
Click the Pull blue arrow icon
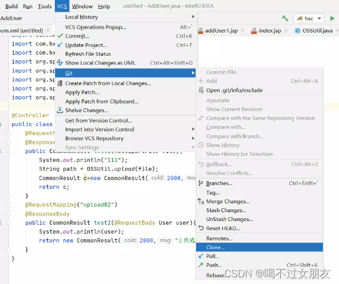[201, 256]
